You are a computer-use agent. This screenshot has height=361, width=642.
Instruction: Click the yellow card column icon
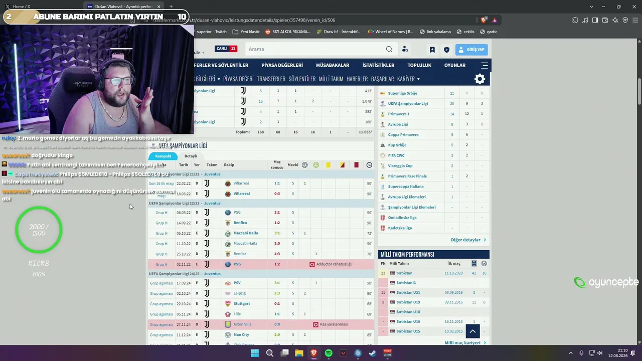328,165
